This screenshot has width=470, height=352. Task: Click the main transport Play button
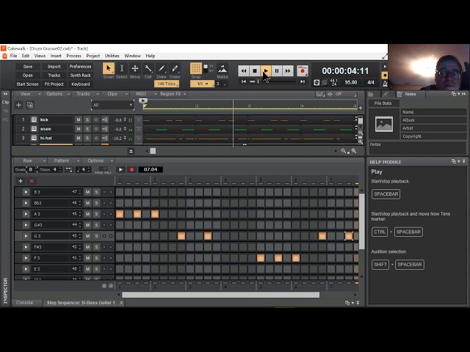266,71
